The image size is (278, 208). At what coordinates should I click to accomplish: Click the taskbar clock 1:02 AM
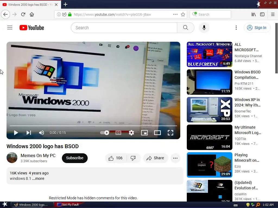click(x=268, y=205)
